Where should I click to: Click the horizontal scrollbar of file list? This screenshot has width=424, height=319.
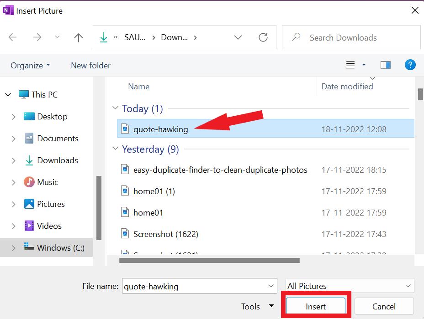coord(209,261)
